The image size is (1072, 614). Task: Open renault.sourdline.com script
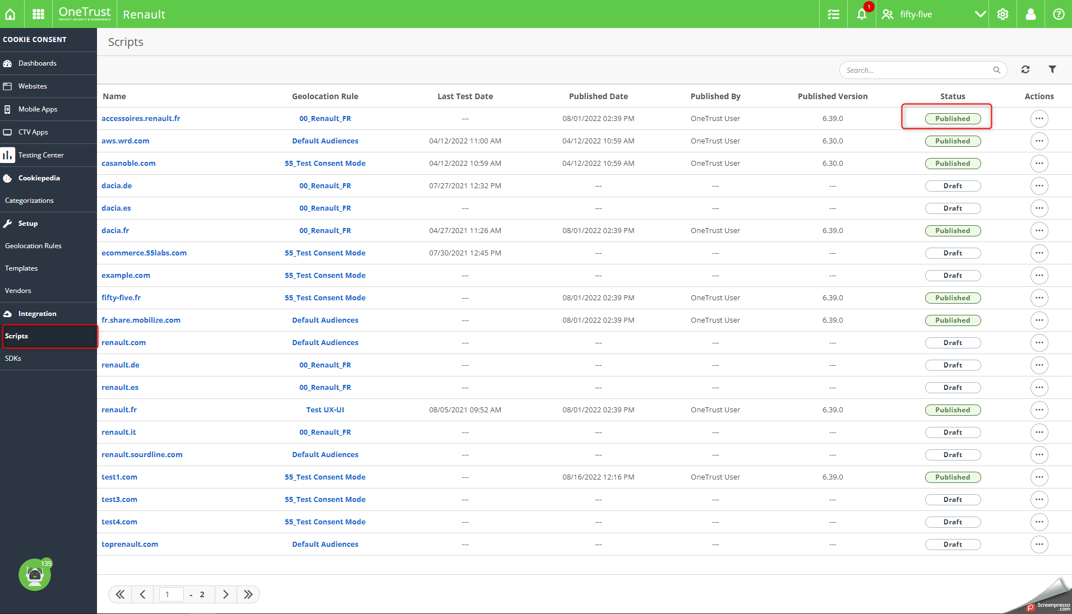pos(142,455)
